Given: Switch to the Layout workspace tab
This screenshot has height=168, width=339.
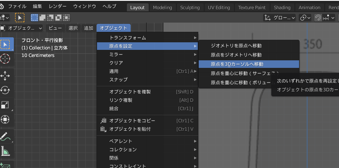Looking at the screenshot, I should [137, 8].
